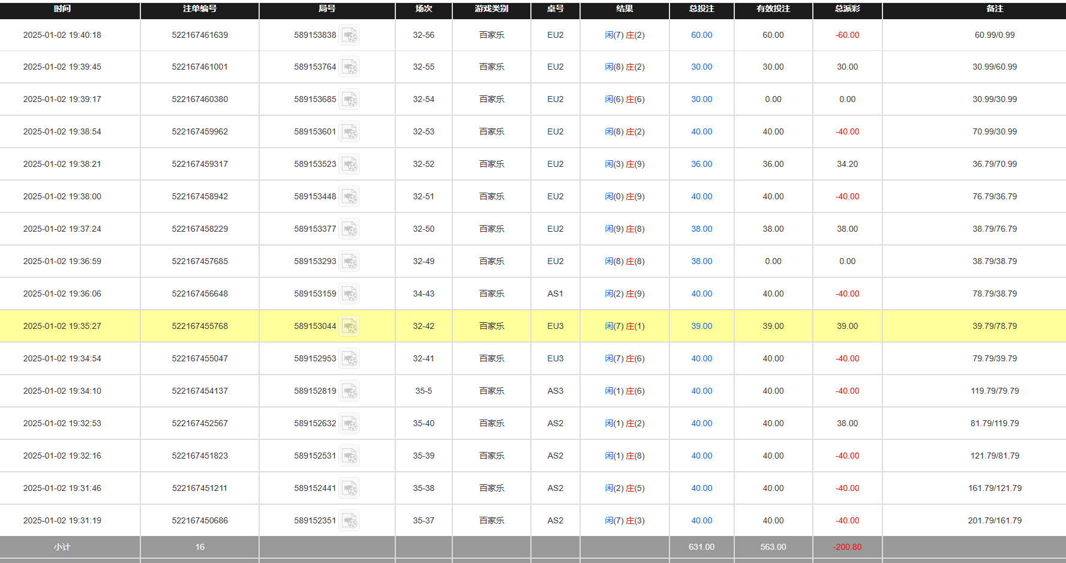Click the replay icon for game 589152351
Image resolution: width=1066 pixels, height=563 pixels.
(x=350, y=520)
